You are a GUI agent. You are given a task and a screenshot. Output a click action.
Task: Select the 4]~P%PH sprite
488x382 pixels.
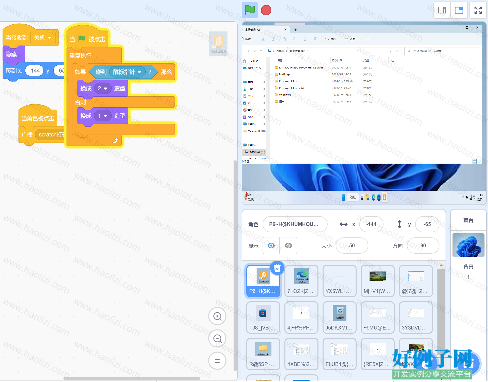301,318
